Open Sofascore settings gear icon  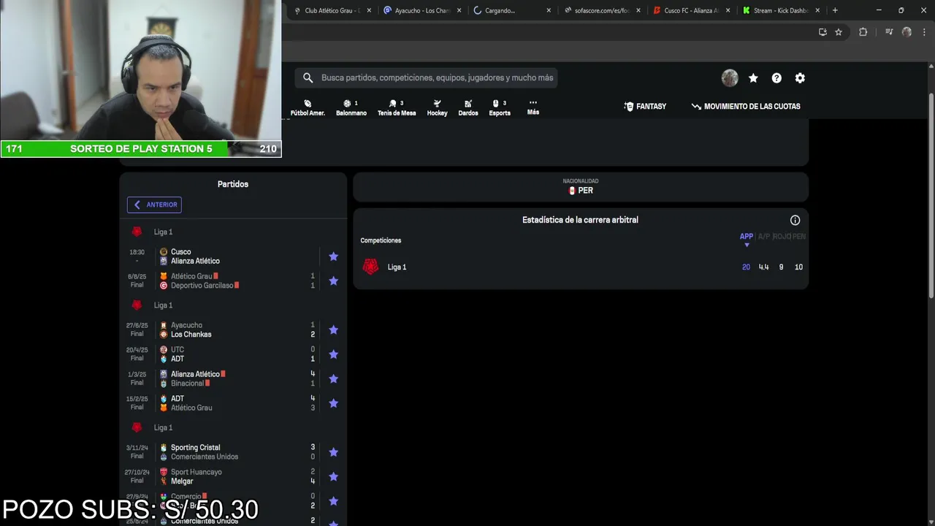point(800,78)
